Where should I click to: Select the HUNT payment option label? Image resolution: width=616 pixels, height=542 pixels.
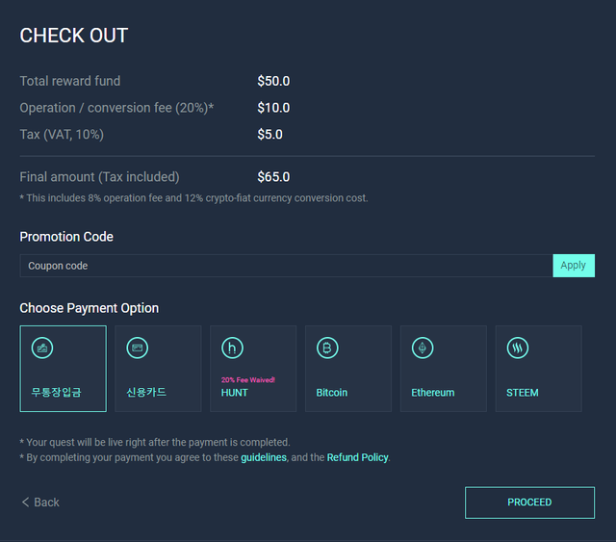(x=234, y=393)
